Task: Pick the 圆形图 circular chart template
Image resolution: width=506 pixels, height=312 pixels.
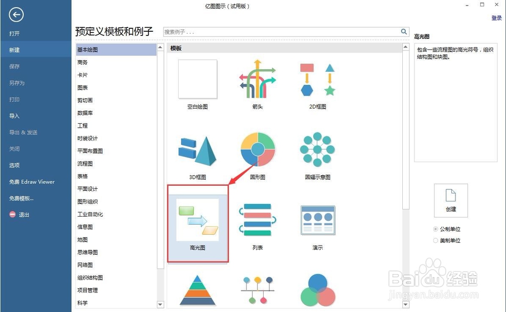Action: coord(258,149)
